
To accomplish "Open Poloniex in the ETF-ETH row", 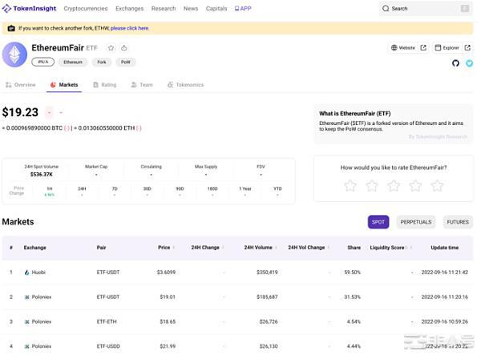I will 38,322.
